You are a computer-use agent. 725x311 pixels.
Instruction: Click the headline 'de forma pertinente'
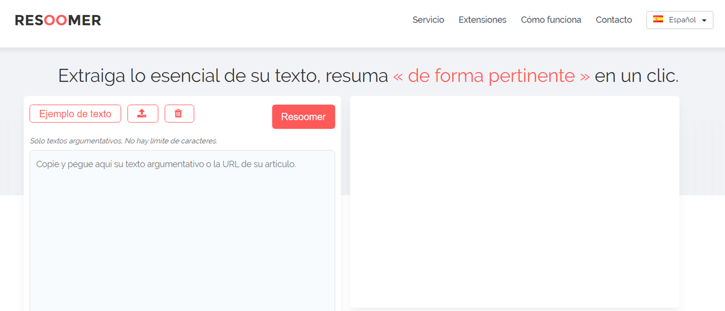pos(491,76)
